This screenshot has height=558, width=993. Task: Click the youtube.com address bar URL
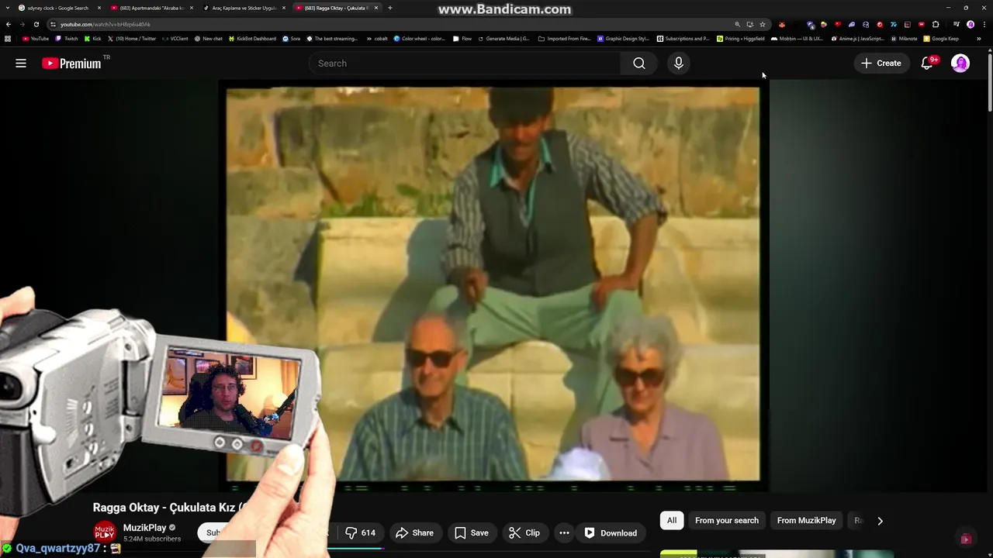coord(106,24)
